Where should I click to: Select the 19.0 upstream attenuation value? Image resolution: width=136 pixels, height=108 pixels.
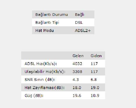[x=95, y=88]
